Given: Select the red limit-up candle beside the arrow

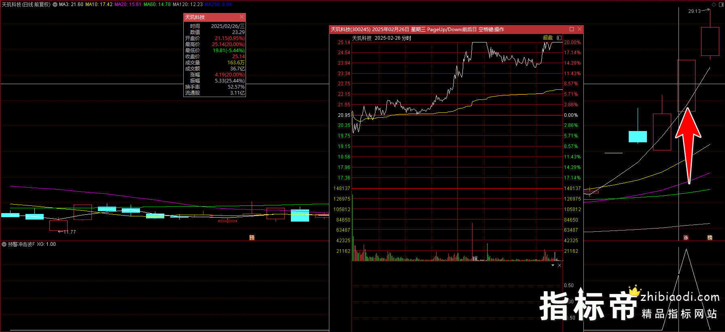Looking at the screenshot, I should click(x=686, y=86).
